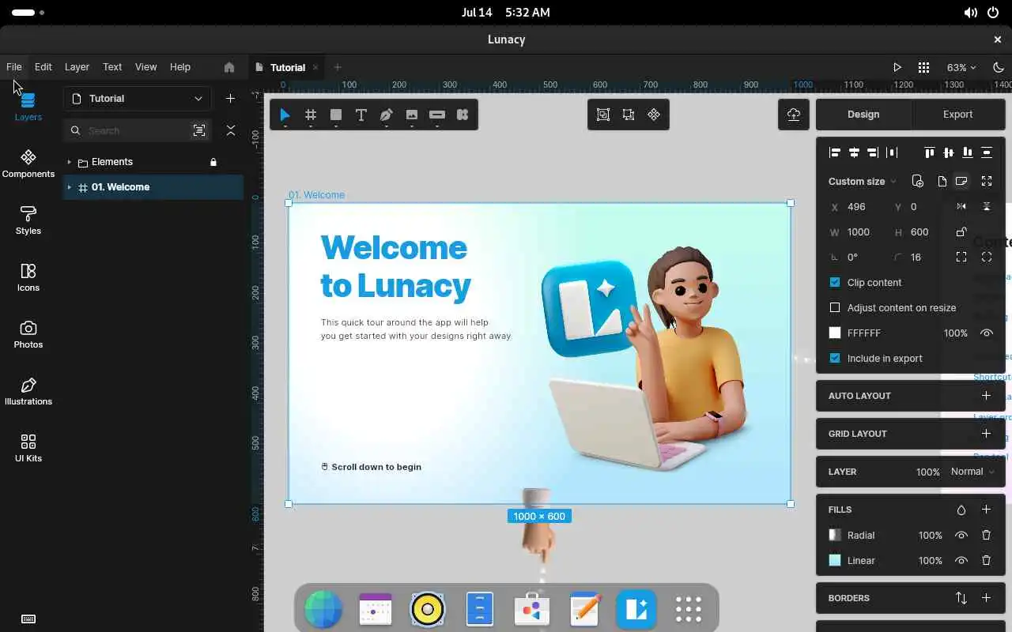Add a Grid Layout with plus
1012x632 pixels.
point(986,434)
